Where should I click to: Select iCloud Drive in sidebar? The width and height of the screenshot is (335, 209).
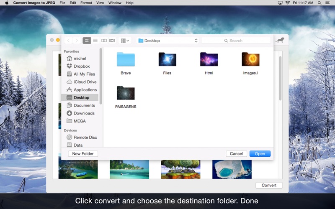80,82
